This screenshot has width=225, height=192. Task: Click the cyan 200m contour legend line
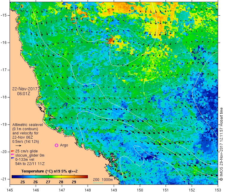click(x=98, y=183)
